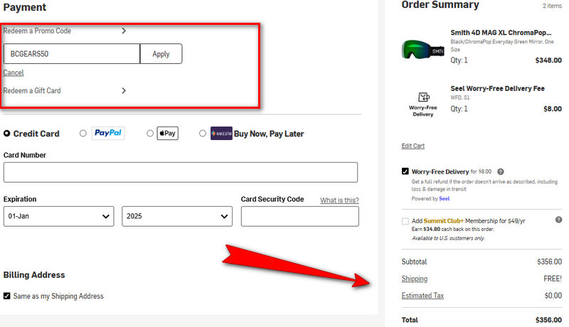Select the PayPal radio button

point(83,133)
